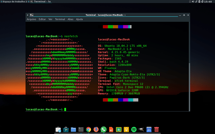Click the 'Packages: 1565' line
The image size is (215, 134).
[110, 58]
